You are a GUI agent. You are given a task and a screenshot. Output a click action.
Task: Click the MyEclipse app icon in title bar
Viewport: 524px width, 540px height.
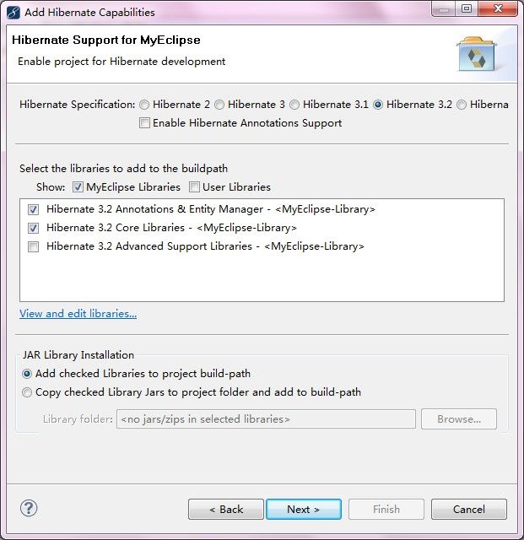point(14,13)
